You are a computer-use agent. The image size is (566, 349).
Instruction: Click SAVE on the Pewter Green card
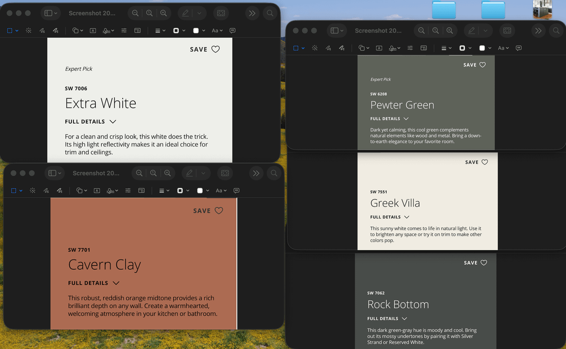(x=470, y=65)
